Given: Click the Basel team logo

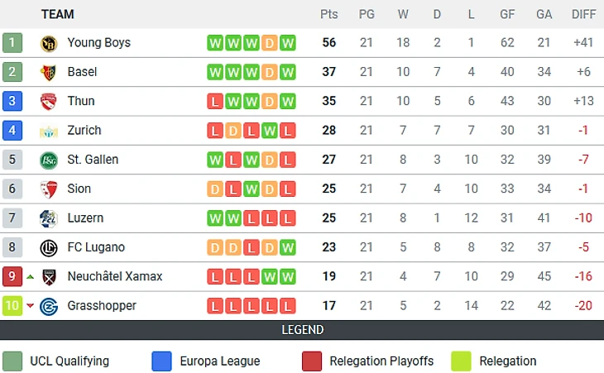Looking at the screenshot, I should click(48, 72).
